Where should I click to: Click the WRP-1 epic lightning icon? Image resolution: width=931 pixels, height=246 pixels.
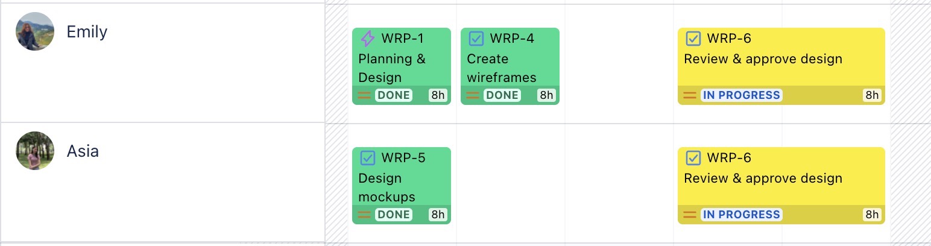(367, 39)
